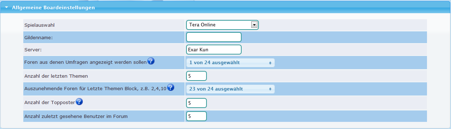Open the '23 von 24 ausgewählt' multiselect

pyautogui.click(x=230, y=89)
